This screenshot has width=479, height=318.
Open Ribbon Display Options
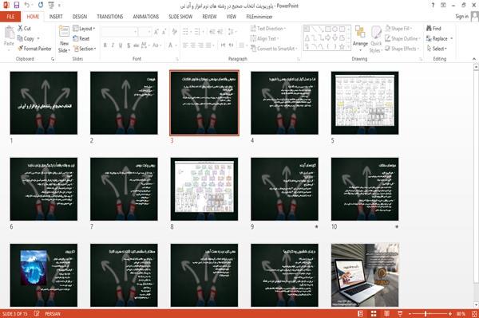[443, 6]
